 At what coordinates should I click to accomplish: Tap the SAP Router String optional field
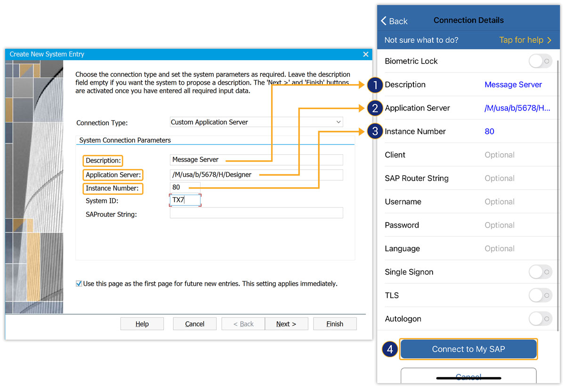[500, 178]
